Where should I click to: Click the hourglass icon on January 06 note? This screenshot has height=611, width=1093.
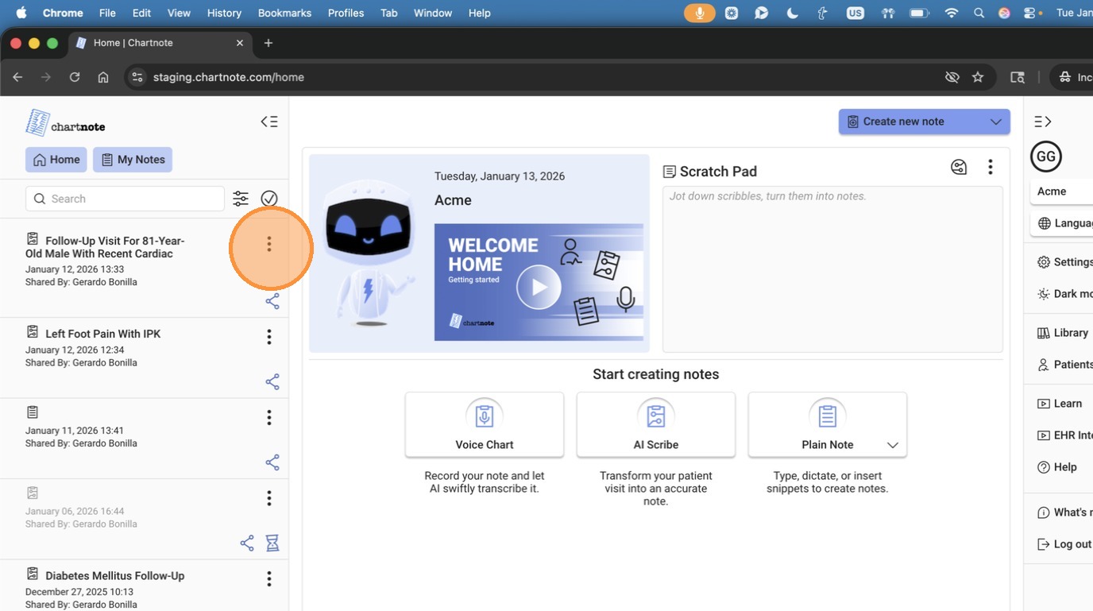272,543
